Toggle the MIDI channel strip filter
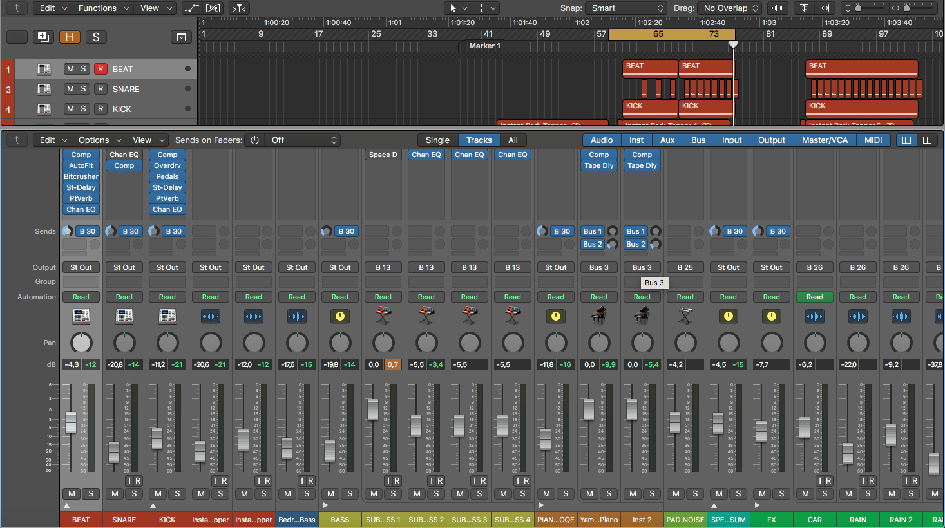The image size is (945, 528). coord(873,140)
